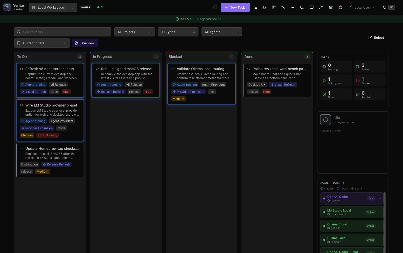Enable task selection with Select
This screenshot has height=253, width=403.
pos(376,37)
